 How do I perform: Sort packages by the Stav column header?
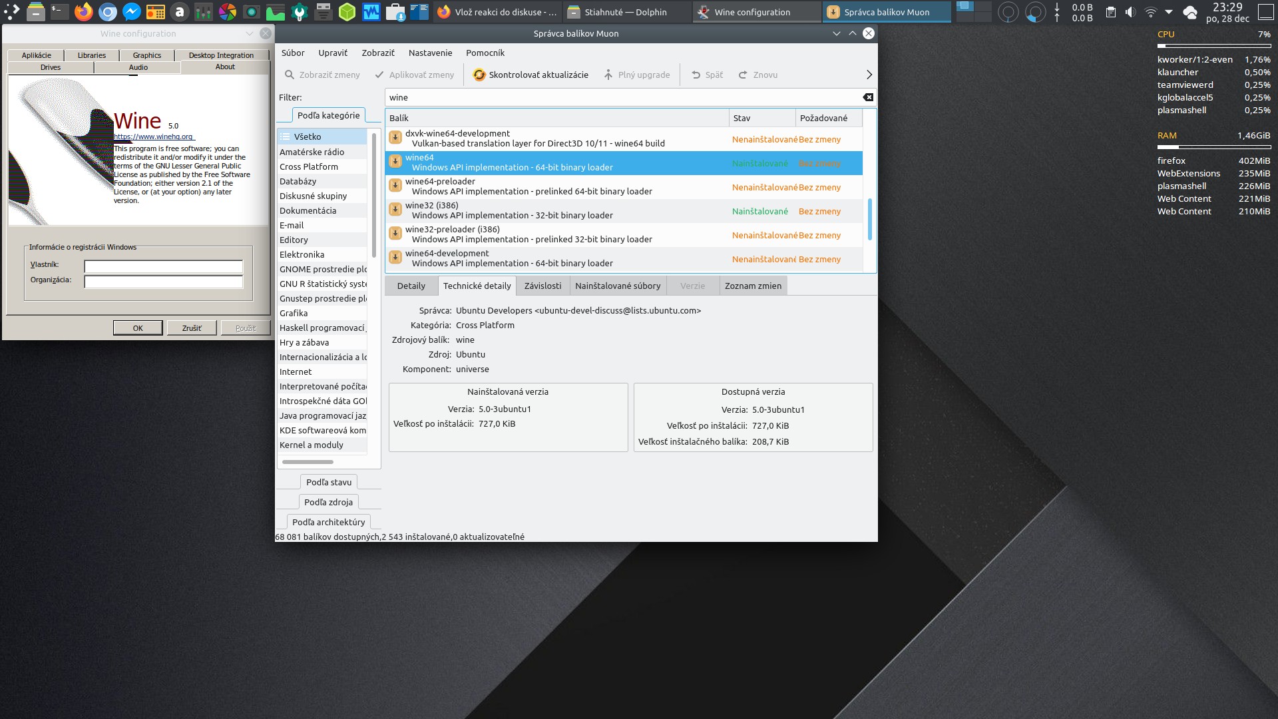762,118
